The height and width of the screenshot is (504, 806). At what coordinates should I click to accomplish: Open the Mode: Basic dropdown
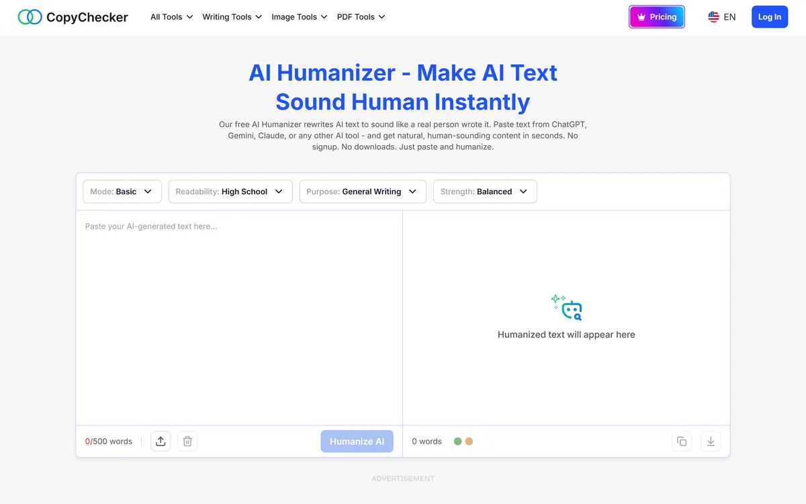point(122,192)
